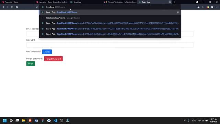Open the volume tray icon
Image resolution: width=220 pixels, height=124 pixels.
pos(203,121)
